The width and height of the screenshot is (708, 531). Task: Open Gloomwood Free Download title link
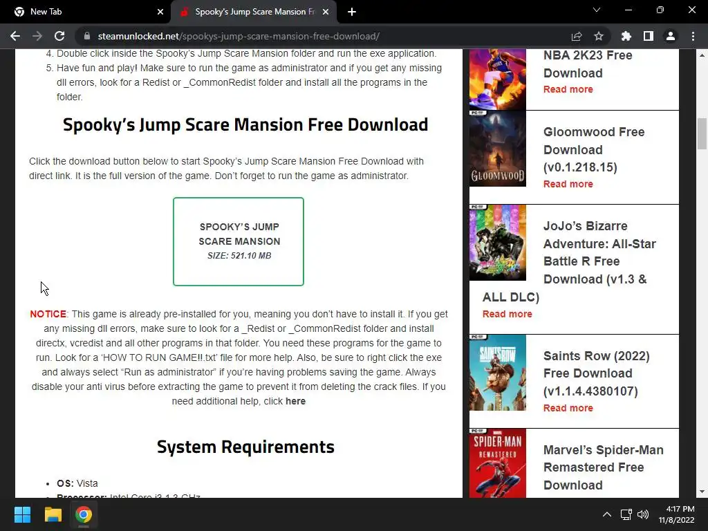594,149
